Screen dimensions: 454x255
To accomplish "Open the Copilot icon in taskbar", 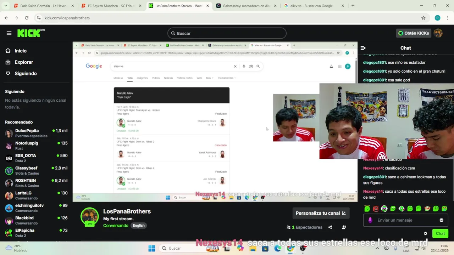I will click(240, 248).
